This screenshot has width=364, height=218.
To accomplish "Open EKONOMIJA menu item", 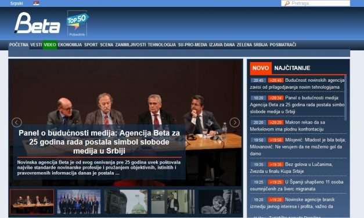I will pos(70,45).
